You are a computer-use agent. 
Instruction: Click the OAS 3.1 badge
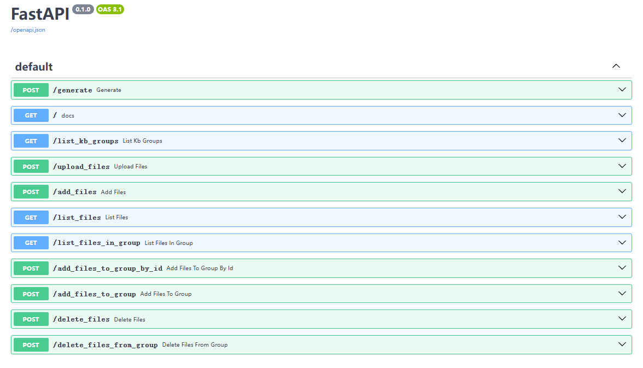pyautogui.click(x=110, y=9)
